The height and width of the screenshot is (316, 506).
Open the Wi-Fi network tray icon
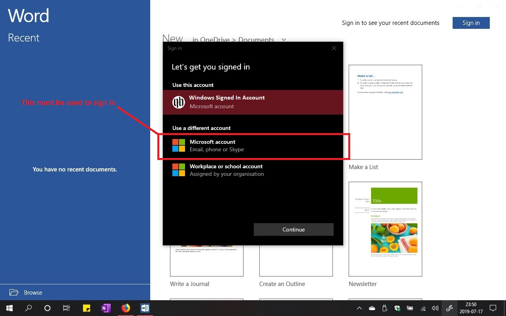pyautogui.click(x=423, y=308)
